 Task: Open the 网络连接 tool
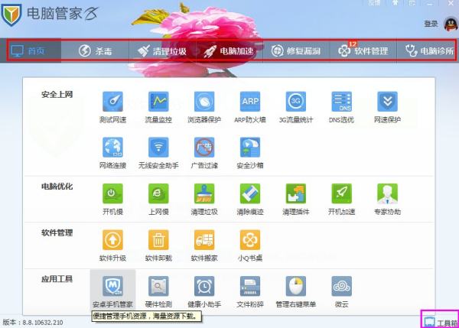[112, 153]
